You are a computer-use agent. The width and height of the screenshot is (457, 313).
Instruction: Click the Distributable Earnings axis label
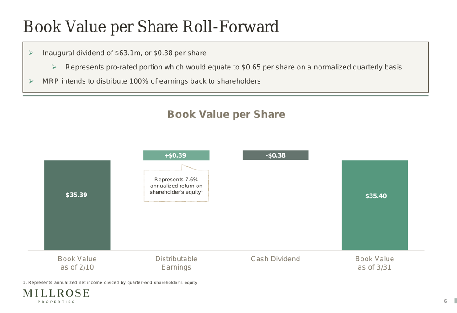point(176,263)
